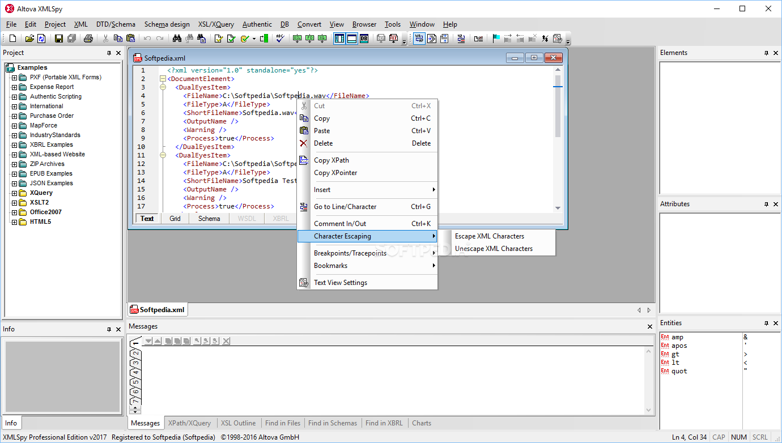The height and width of the screenshot is (443, 782).
Task: Click the Find binoculars icon
Action: click(x=177, y=39)
